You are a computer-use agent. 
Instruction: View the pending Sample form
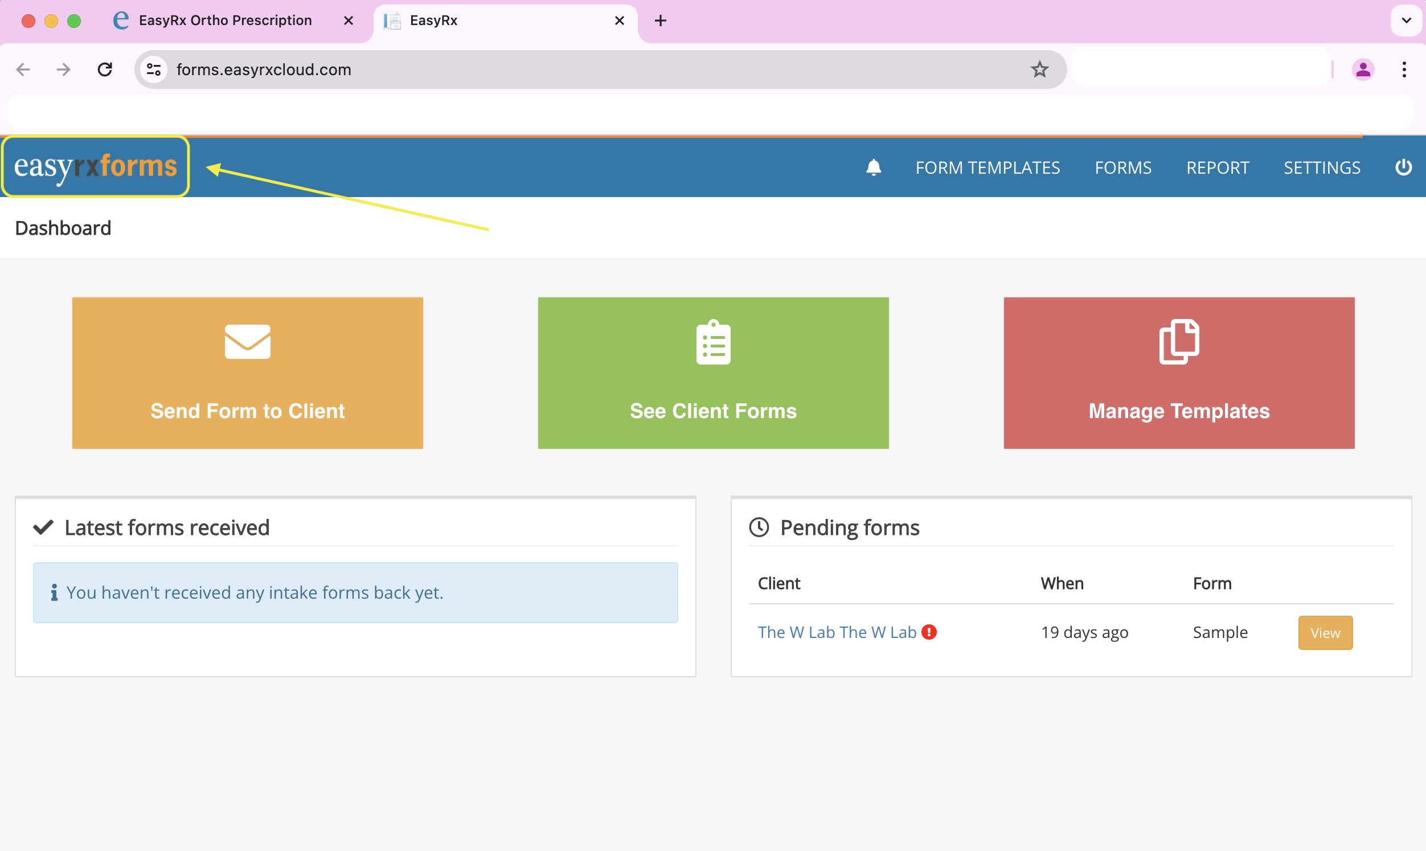click(x=1325, y=632)
